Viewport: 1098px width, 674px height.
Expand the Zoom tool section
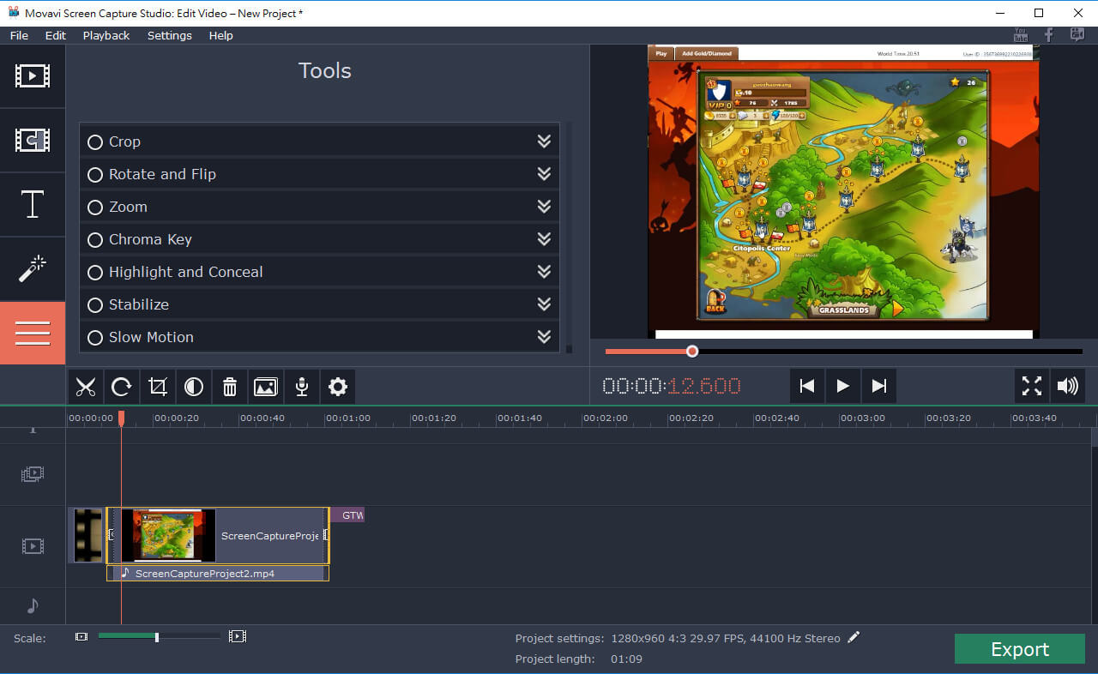(543, 207)
